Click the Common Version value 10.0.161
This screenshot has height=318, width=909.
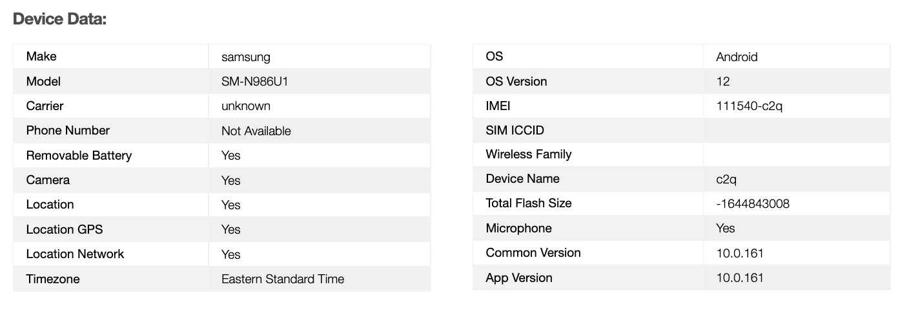tap(739, 253)
